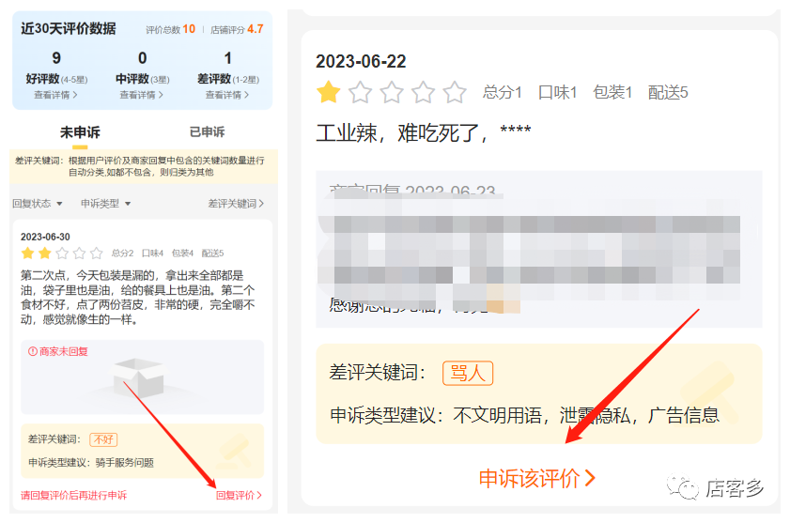Image resolution: width=790 pixels, height=523 pixels.
Task: Click 评价总数 10 value
Action: click(x=189, y=29)
